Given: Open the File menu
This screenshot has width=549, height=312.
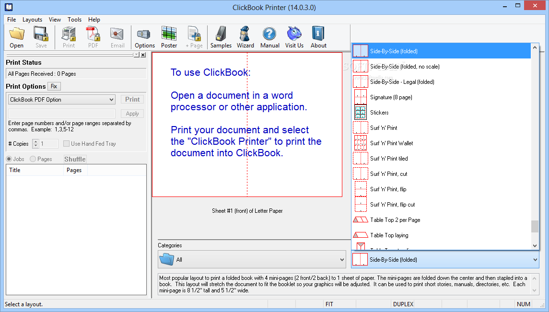Looking at the screenshot, I should click(12, 20).
